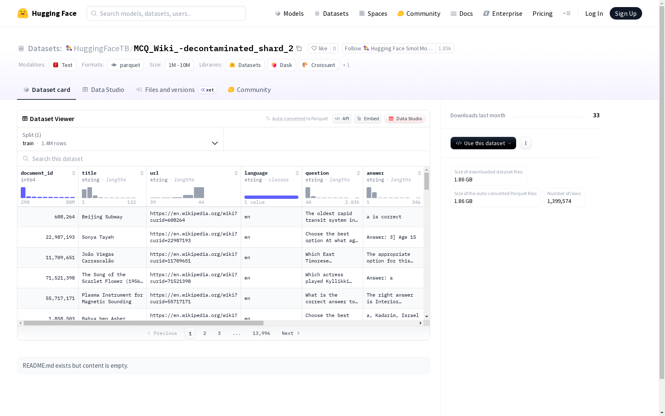This screenshot has width=665, height=416.
Task: Click the Sonya Tayeh title cell
Action: click(112, 237)
